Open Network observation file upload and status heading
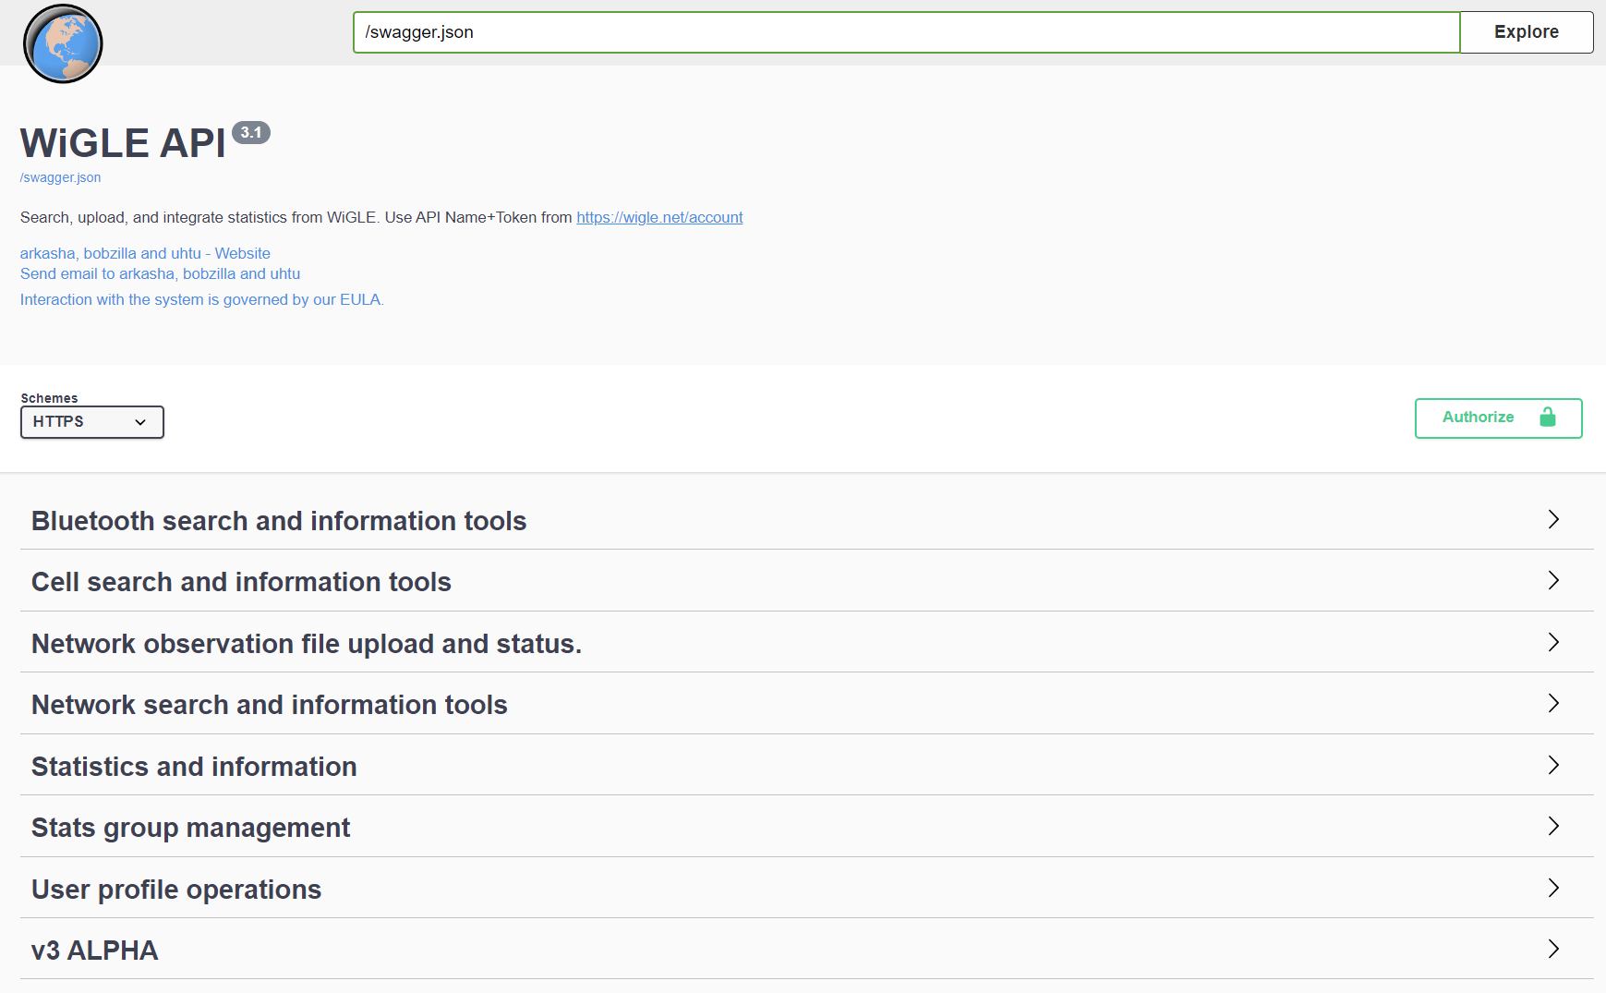Viewport: 1606px width, 993px height. (307, 644)
